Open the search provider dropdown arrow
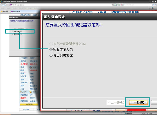Screen dimensions: 157x115 tap(155, 5)
